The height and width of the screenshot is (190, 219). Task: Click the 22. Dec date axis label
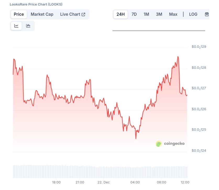[x=103, y=182]
